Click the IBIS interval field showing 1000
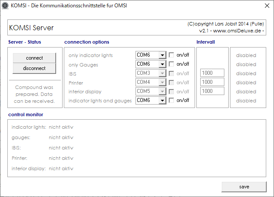Image resolution: width=274 pixels, height=197 pixels. point(212,73)
